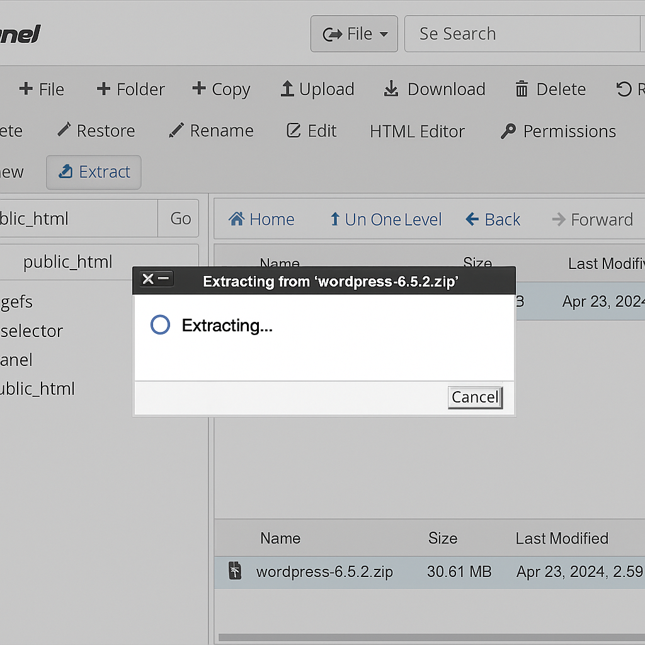Click the path input showing public_html
This screenshot has width=645, height=645.
point(78,219)
